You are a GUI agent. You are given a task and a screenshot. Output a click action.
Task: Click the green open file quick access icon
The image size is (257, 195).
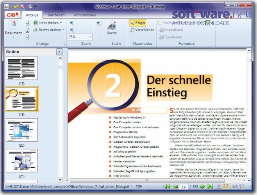16,6
